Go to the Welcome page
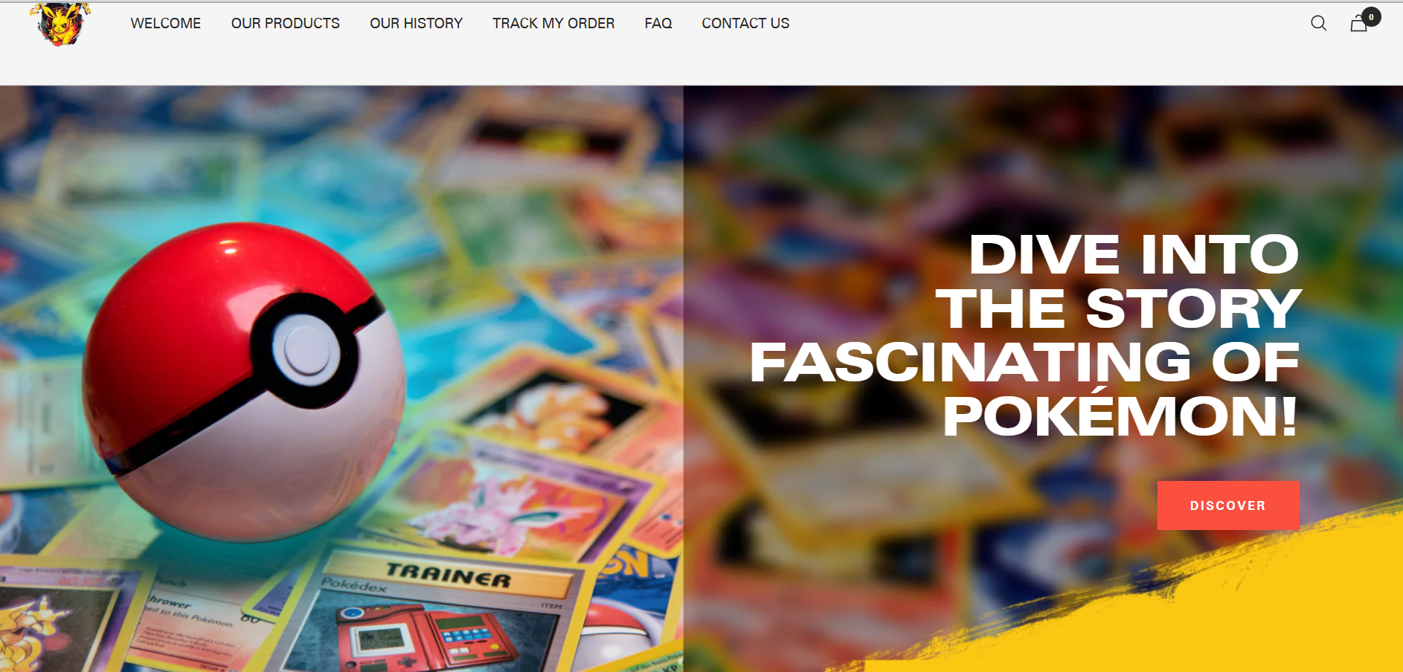The height and width of the screenshot is (672, 1403). [x=166, y=23]
